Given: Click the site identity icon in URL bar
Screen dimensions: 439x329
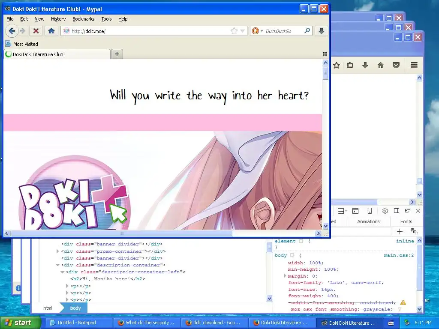Looking at the screenshot, I should [x=66, y=31].
